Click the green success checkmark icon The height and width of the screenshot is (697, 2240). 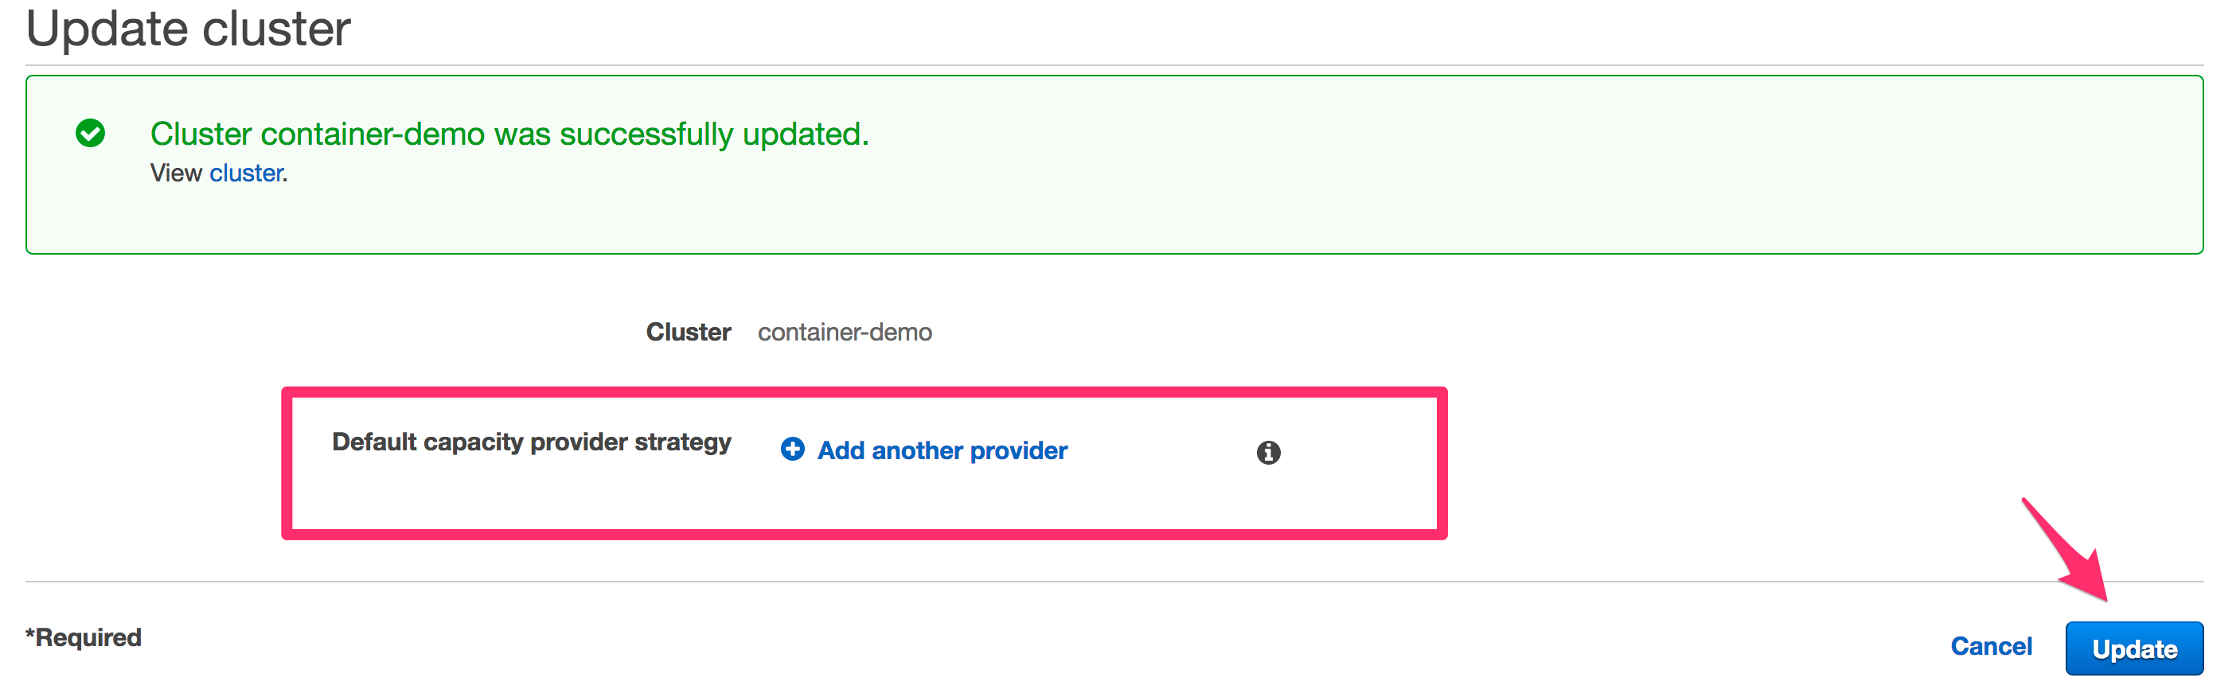(91, 133)
